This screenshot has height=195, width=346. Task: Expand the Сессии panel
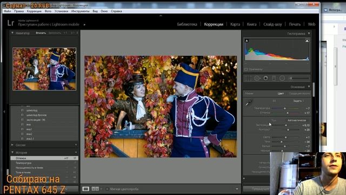click(12, 145)
